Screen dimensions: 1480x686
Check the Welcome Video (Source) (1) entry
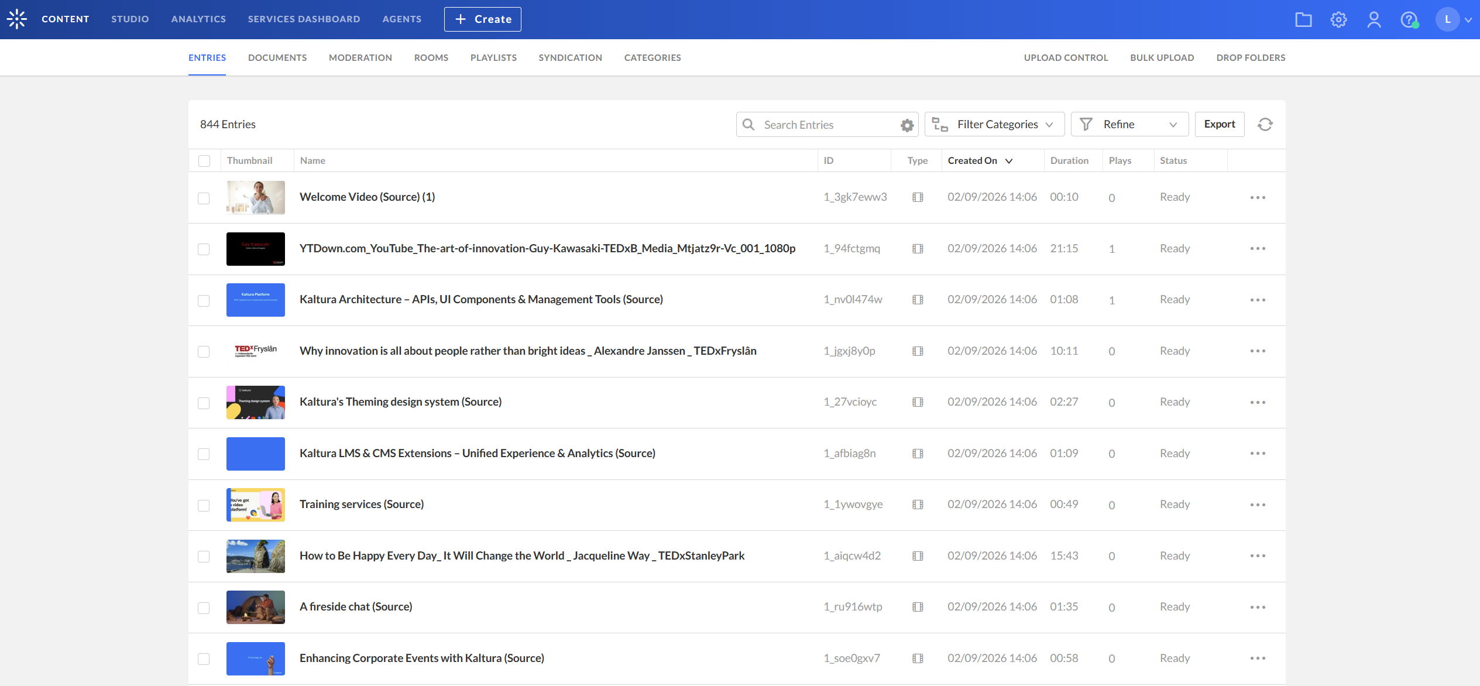click(x=204, y=198)
